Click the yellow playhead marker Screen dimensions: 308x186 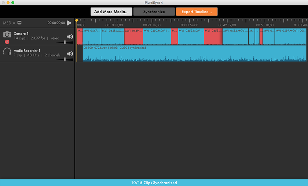click(77, 20)
